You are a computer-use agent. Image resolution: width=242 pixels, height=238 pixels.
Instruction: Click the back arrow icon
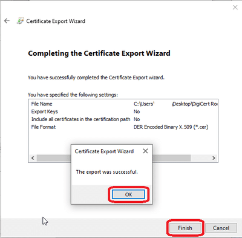7,21
